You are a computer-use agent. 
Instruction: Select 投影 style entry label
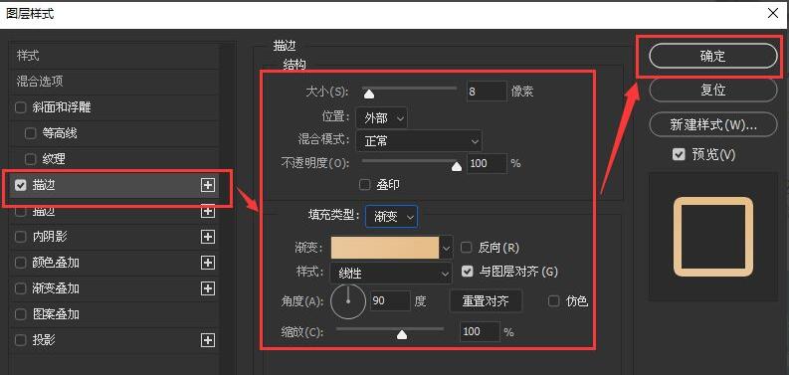pyautogui.click(x=44, y=340)
